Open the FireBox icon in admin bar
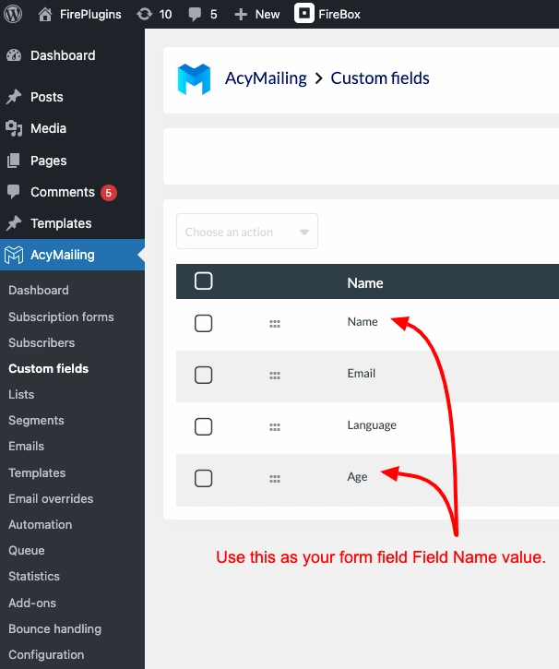 tap(304, 13)
